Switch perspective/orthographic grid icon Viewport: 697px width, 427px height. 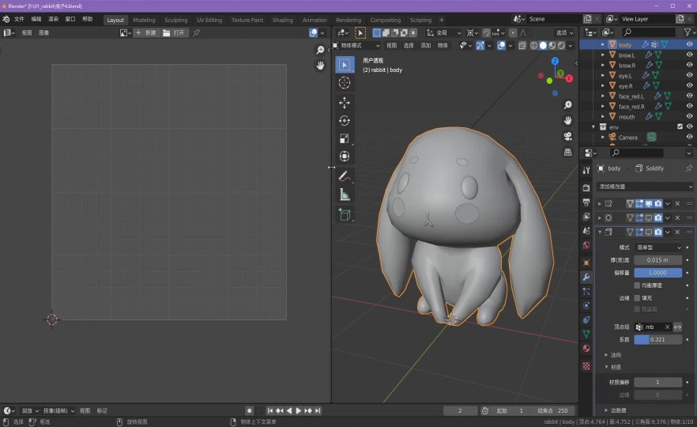pyautogui.click(x=567, y=152)
